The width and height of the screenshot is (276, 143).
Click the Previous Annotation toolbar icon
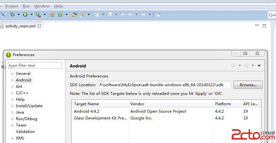(x=110, y=15)
